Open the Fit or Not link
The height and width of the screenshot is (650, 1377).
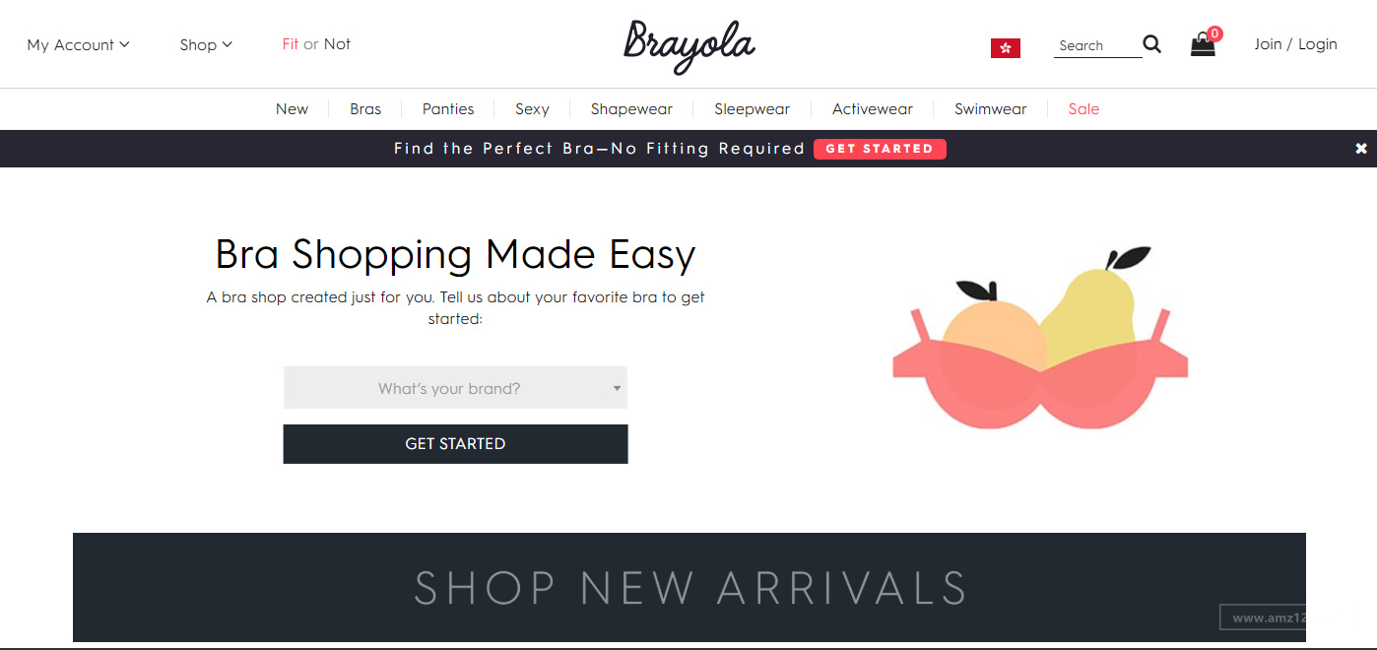click(x=316, y=44)
